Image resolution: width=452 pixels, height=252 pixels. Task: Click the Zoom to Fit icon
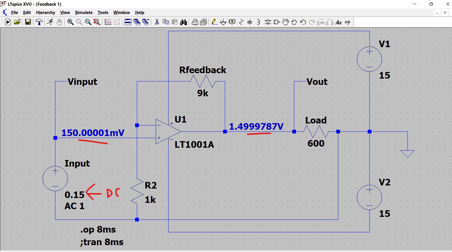coord(97,22)
